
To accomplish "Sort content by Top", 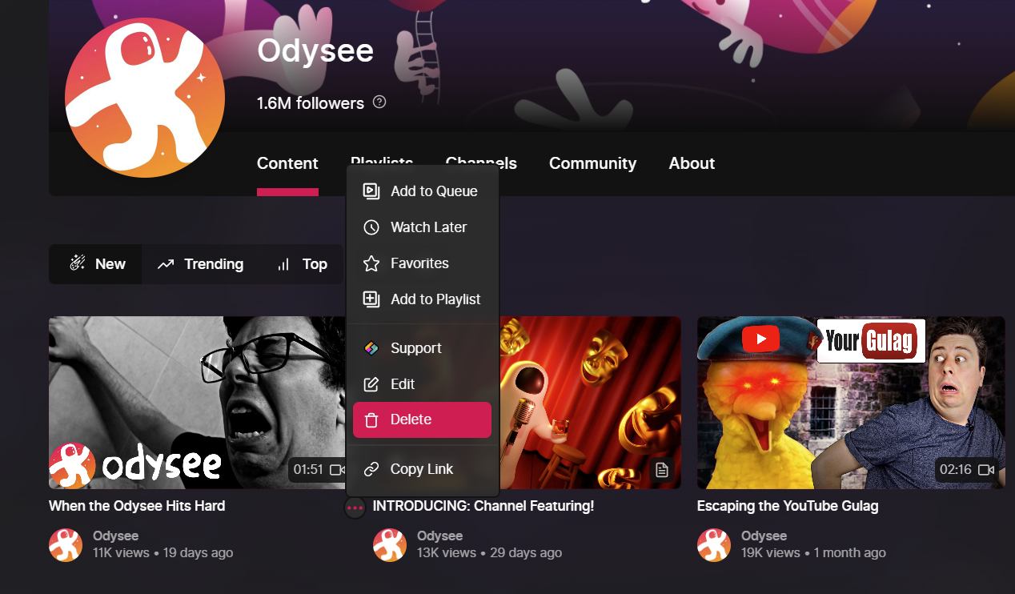I will [302, 264].
